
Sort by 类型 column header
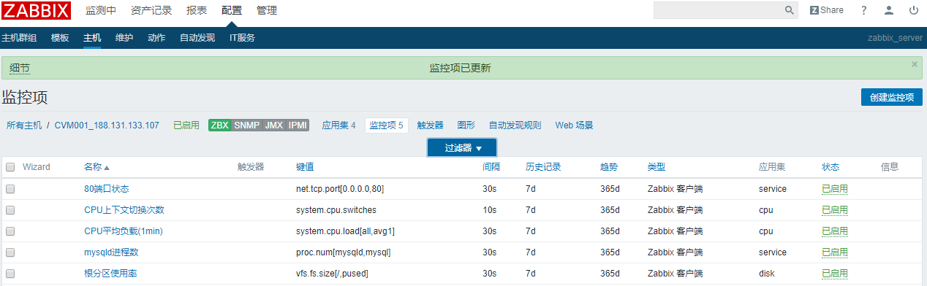coord(657,167)
